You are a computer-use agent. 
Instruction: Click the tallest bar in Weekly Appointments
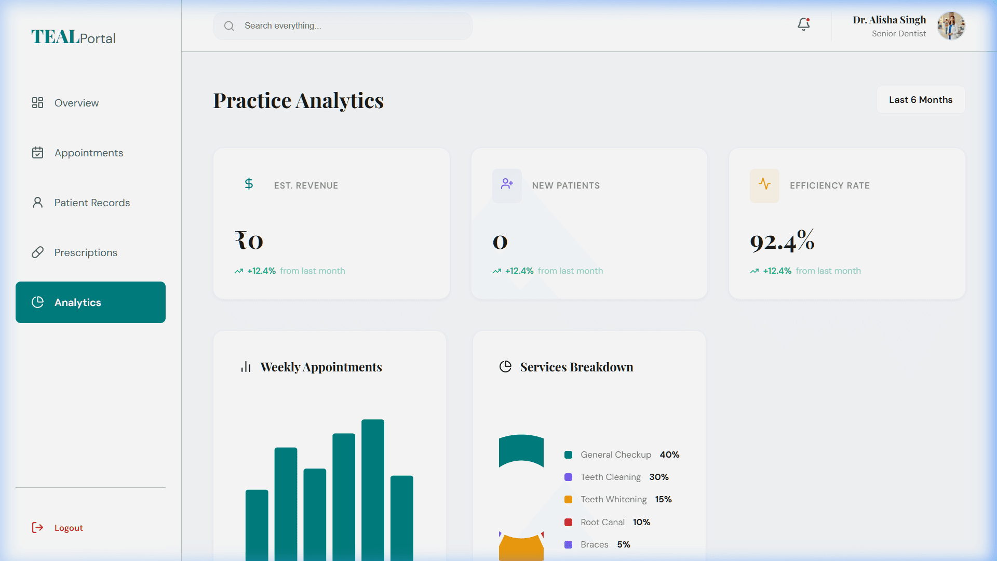tap(373, 490)
